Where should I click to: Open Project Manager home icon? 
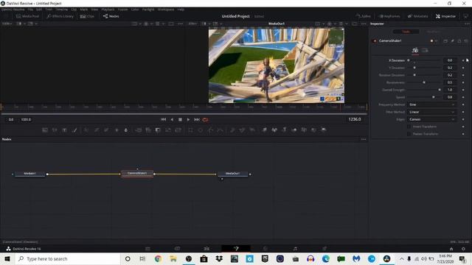(451, 249)
